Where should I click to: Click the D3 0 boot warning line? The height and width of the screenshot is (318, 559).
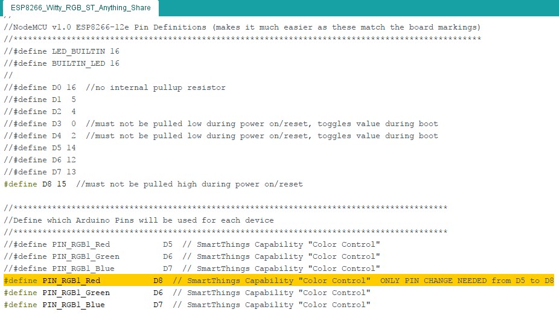pos(221,124)
